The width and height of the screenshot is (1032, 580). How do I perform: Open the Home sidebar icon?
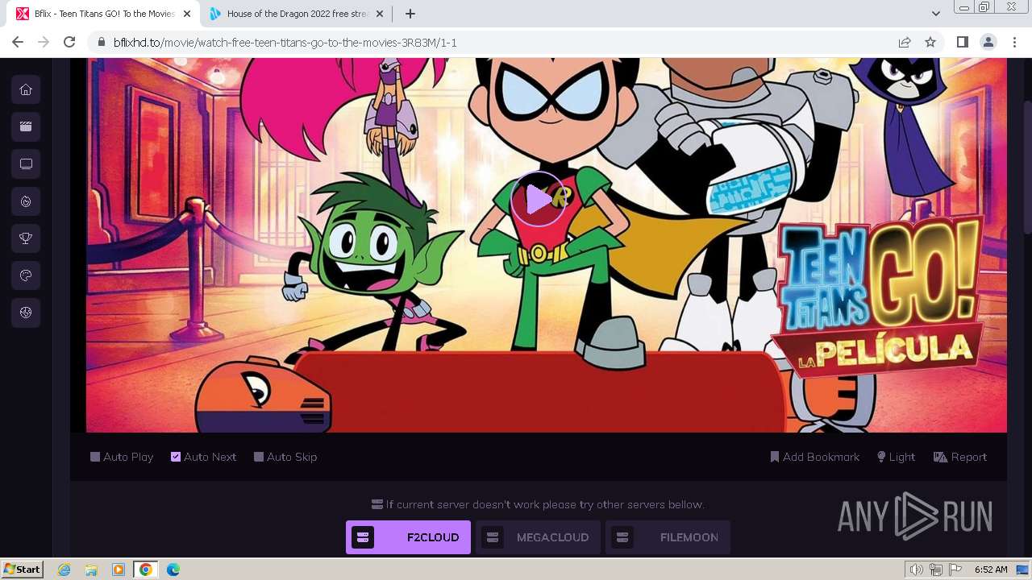pyautogui.click(x=26, y=89)
